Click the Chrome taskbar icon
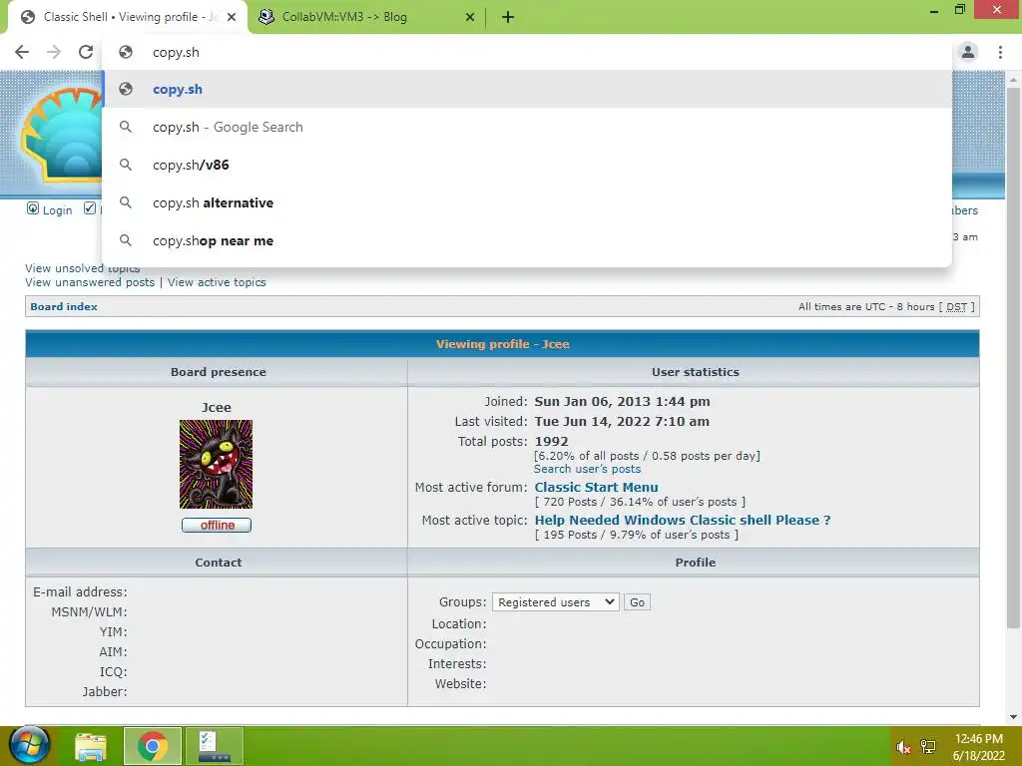 coord(153,746)
